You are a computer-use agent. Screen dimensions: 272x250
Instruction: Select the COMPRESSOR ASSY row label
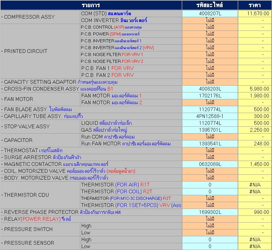pyautogui.click(x=40, y=17)
